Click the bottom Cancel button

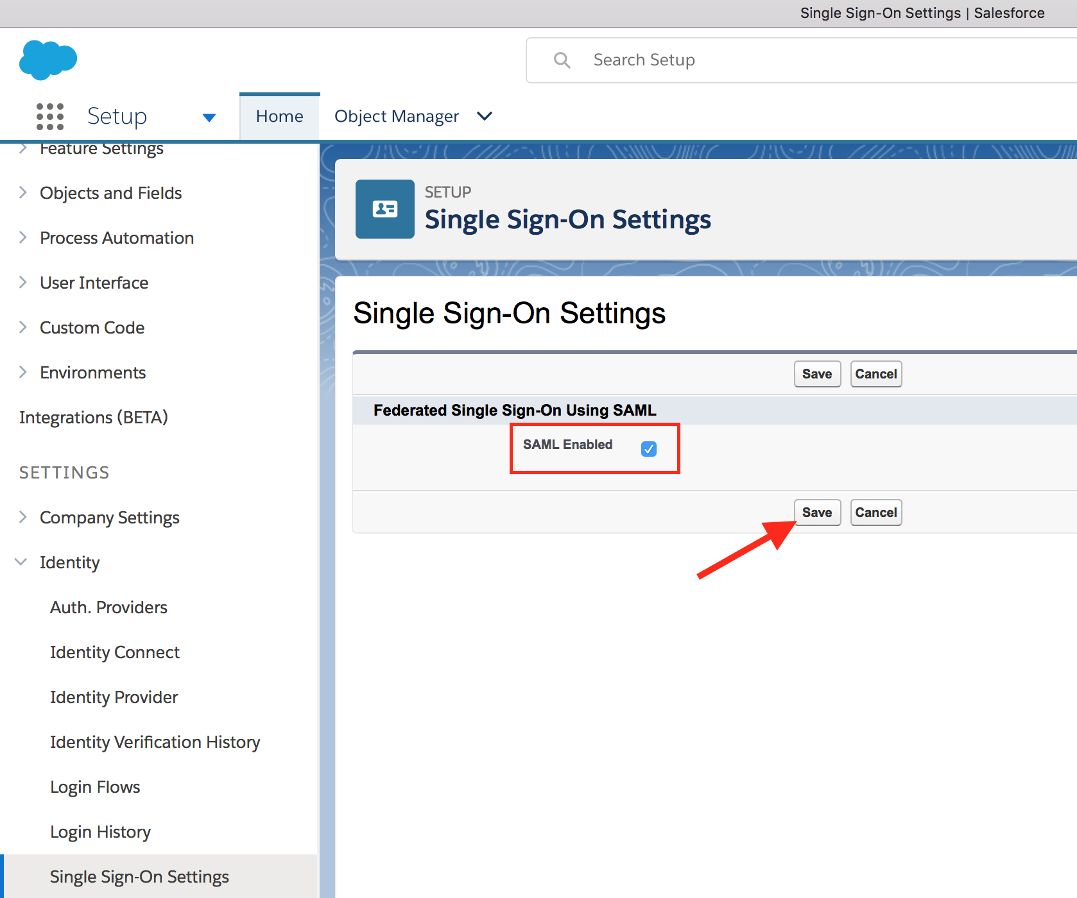876,513
